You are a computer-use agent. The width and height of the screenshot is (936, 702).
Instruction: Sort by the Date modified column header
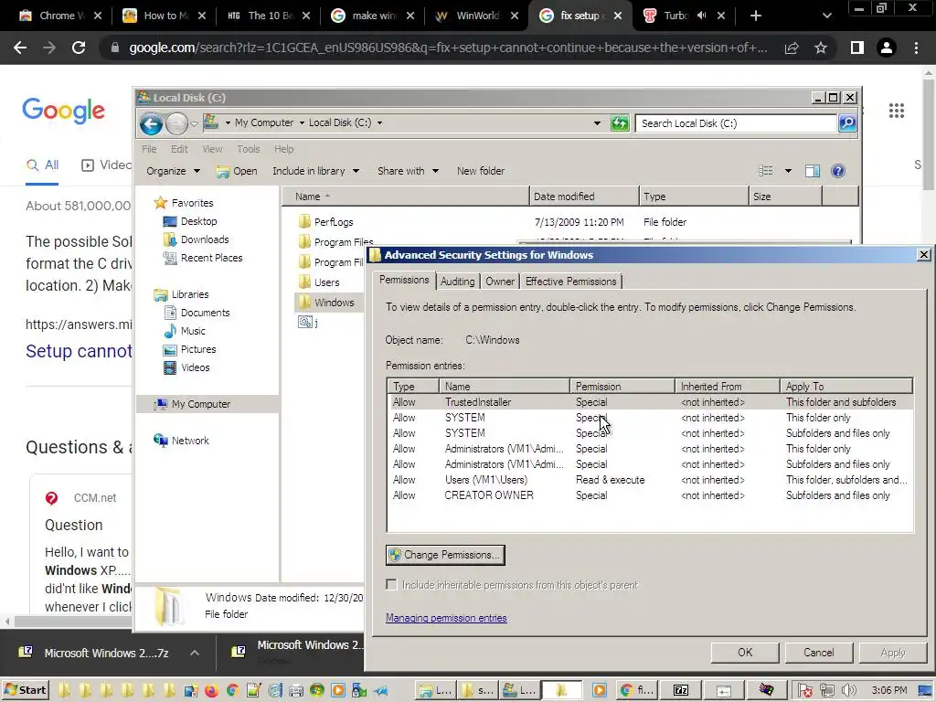click(584, 197)
